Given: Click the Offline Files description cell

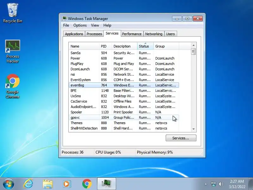Looking at the screenshot, I should pyautogui.click(x=122, y=101).
